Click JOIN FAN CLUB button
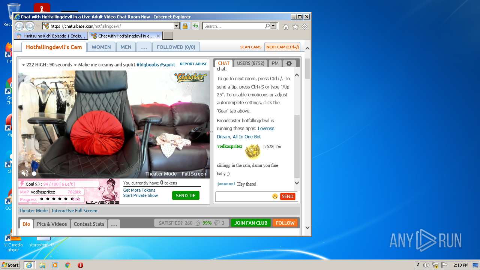Image resolution: width=480 pixels, height=270 pixels. [251, 223]
